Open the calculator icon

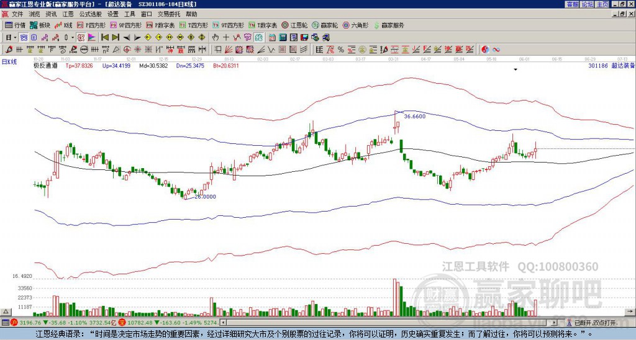coord(283,38)
